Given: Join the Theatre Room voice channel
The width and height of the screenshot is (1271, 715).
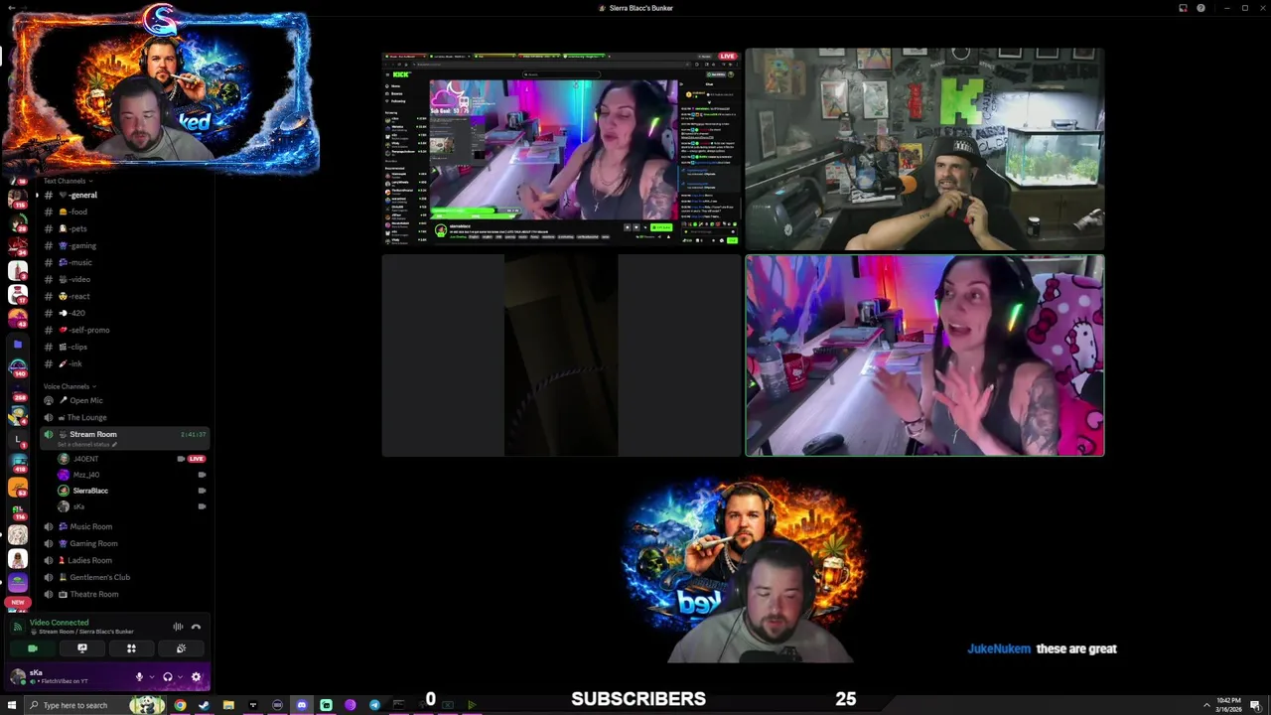Looking at the screenshot, I should pos(124,594).
